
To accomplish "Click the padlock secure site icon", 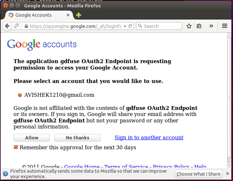I will coord(26,26).
